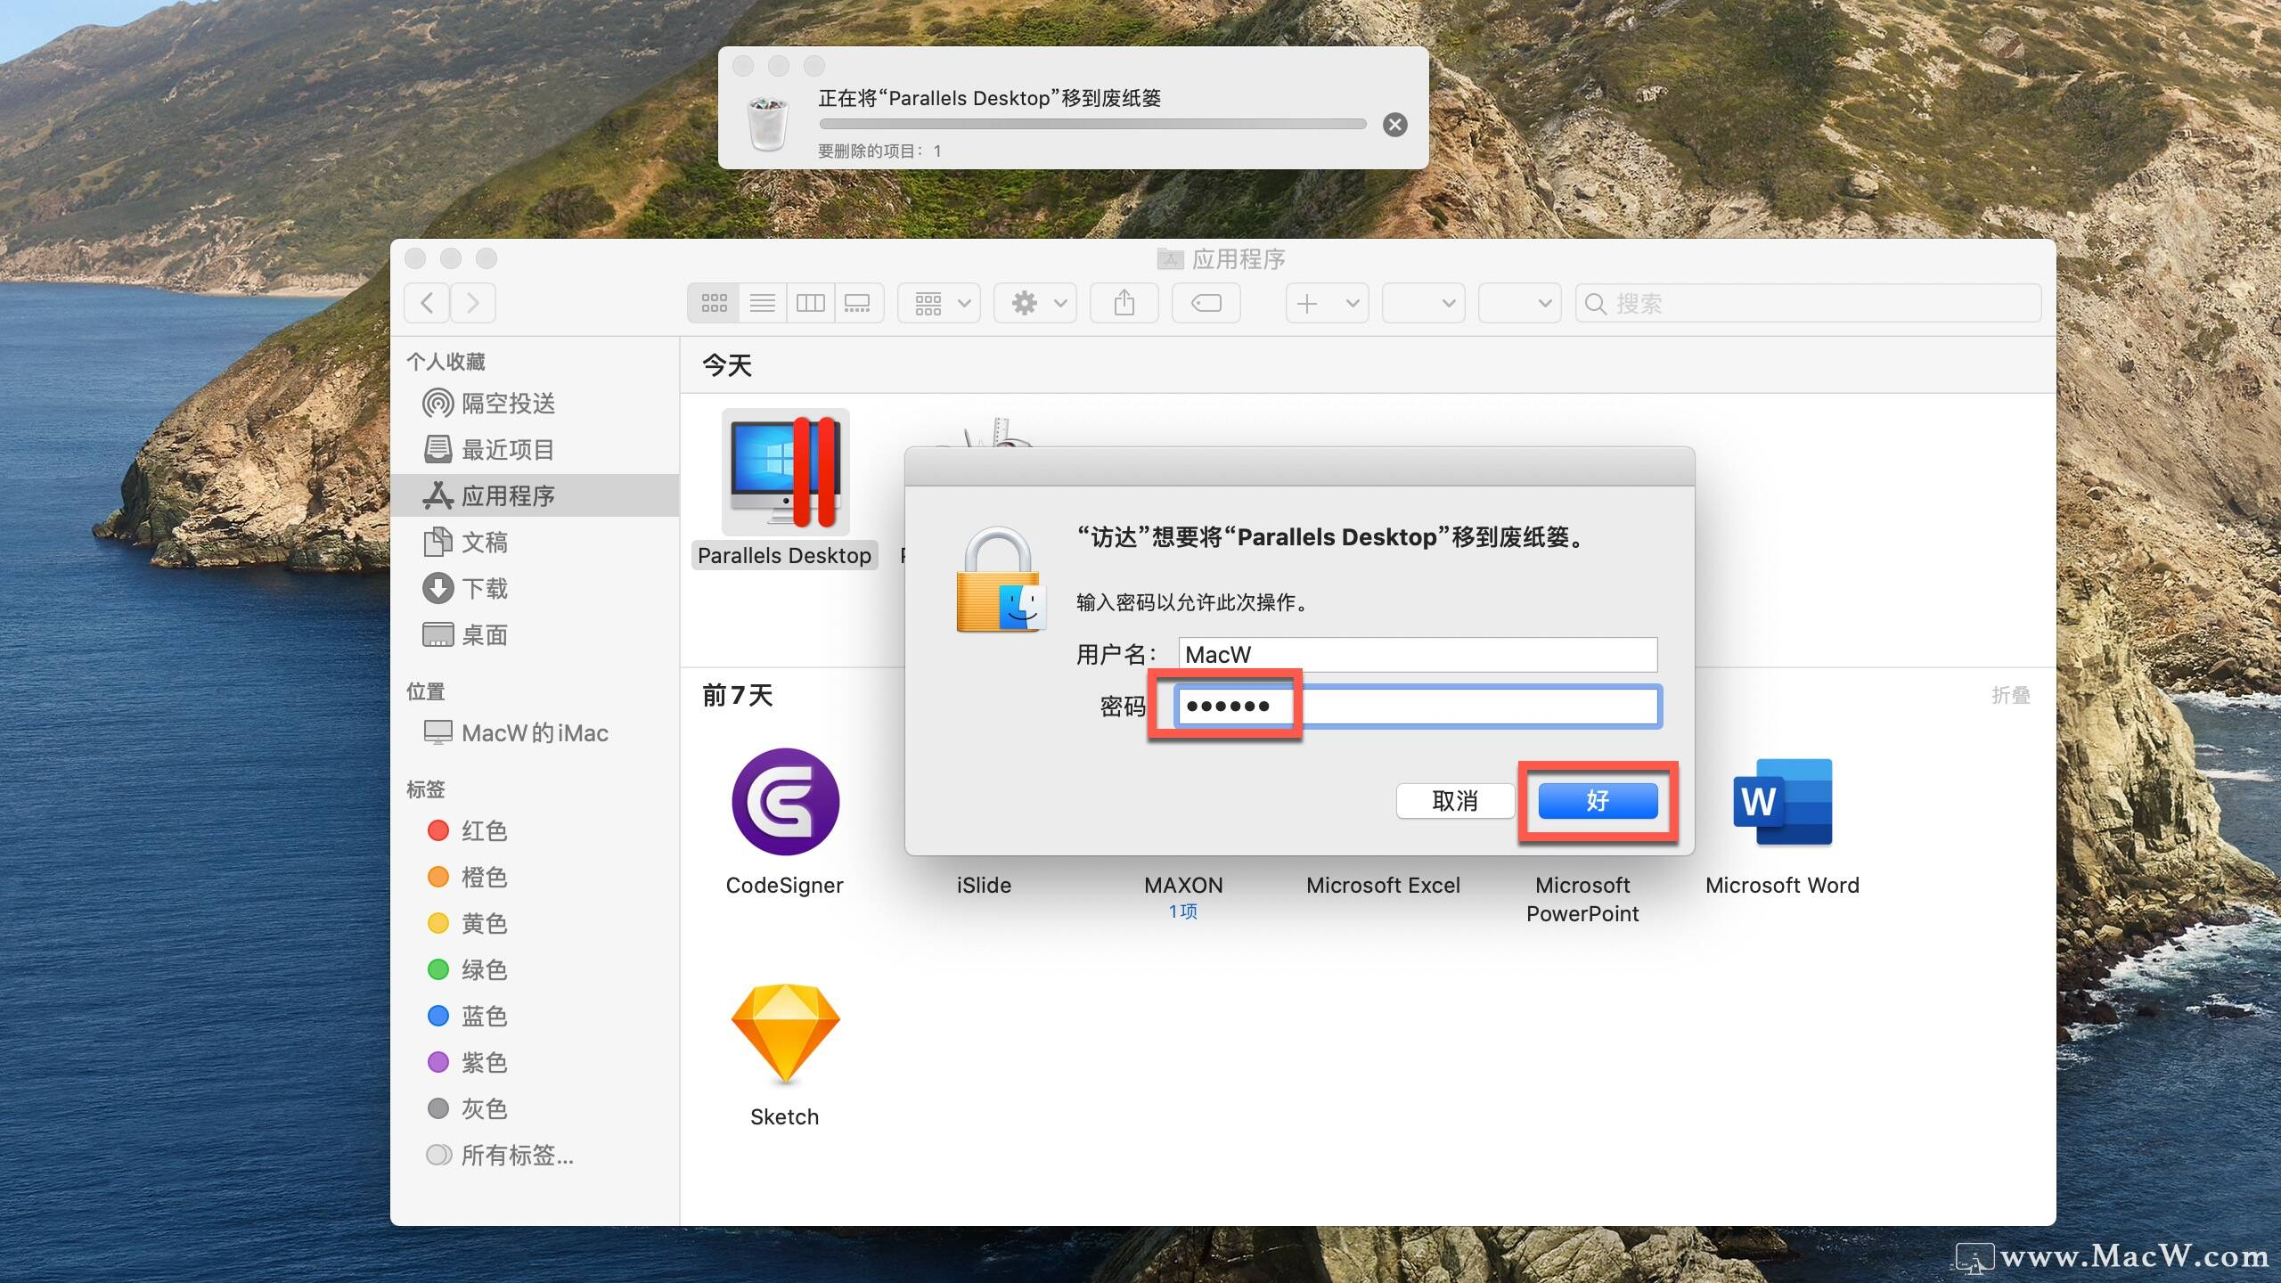Click the Parallels Desktop app icon
Viewport: 2281px width, 1283px height.
point(785,472)
